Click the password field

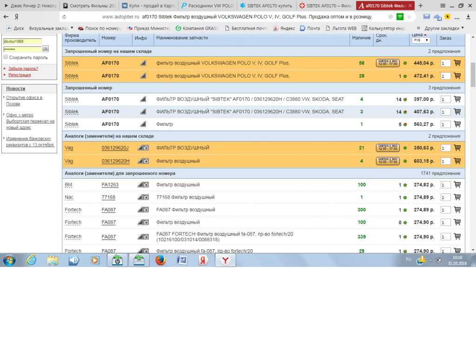pyautogui.click(x=22, y=49)
